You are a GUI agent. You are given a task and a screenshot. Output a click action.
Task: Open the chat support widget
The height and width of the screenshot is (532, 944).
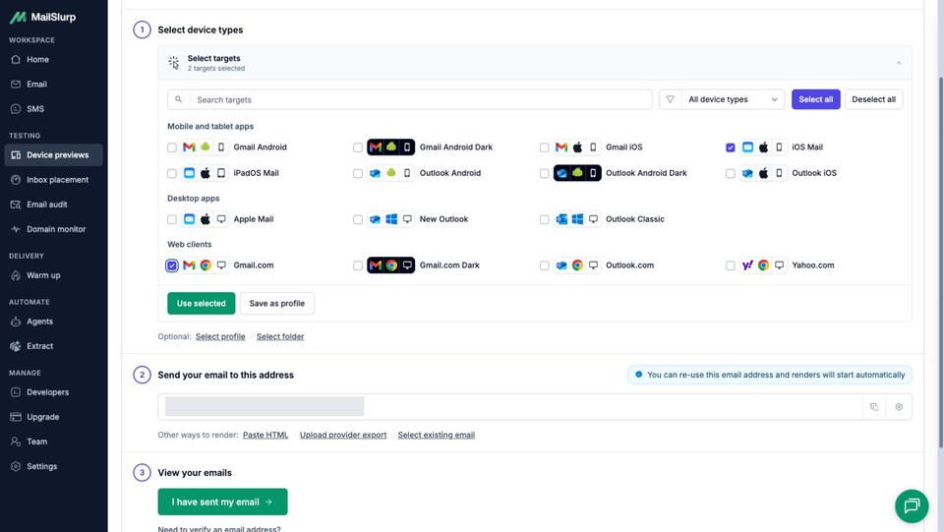coord(912,506)
